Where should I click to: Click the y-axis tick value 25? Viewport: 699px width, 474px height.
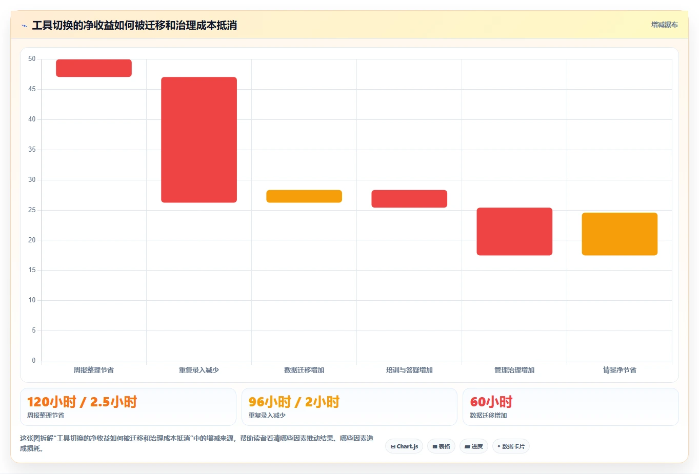[32, 210]
